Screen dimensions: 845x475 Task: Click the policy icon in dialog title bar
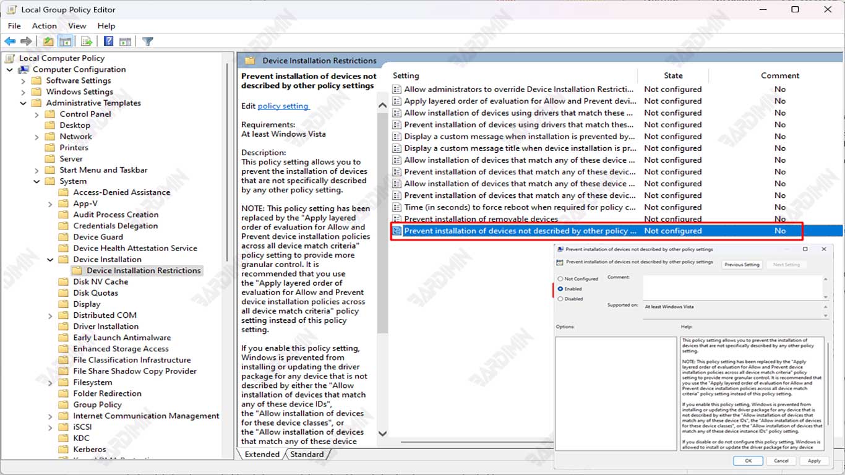point(560,249)
